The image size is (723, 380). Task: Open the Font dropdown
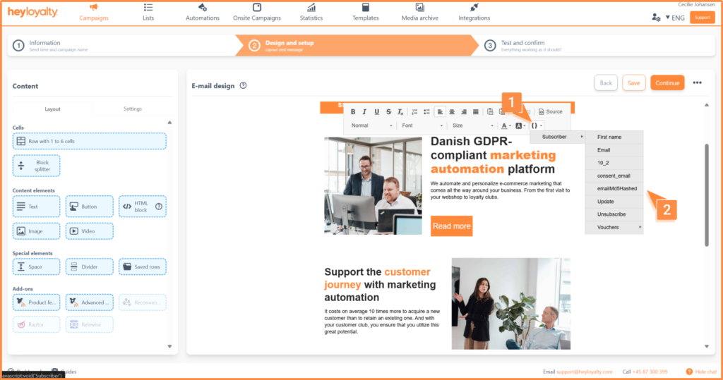pyautogui.click(x=420, y=125)
